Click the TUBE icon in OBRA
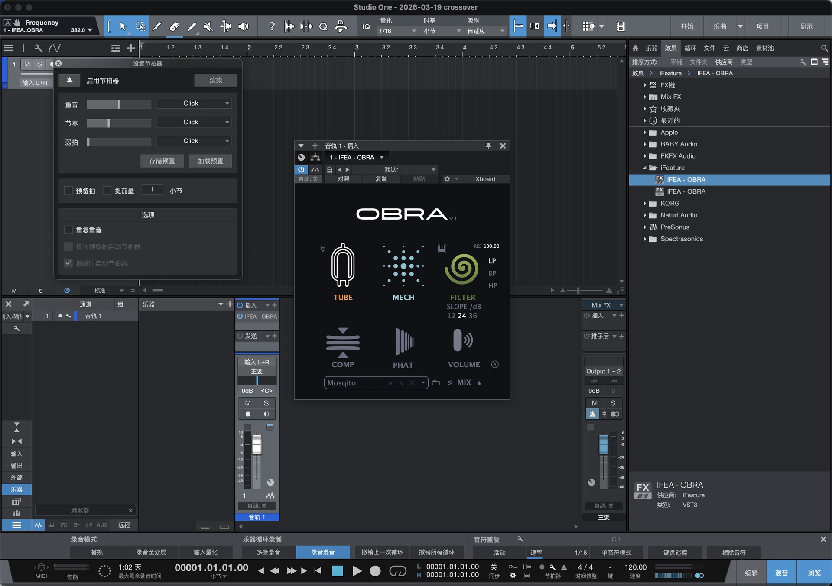 click(x=343, y=265)
